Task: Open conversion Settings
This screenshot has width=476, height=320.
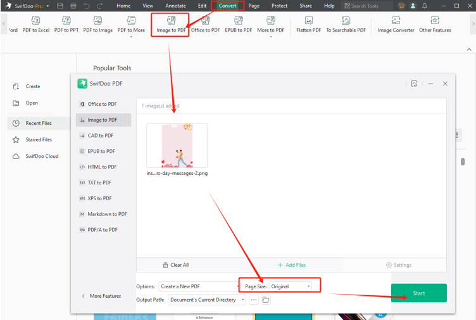Action: [x=399, y=265]
